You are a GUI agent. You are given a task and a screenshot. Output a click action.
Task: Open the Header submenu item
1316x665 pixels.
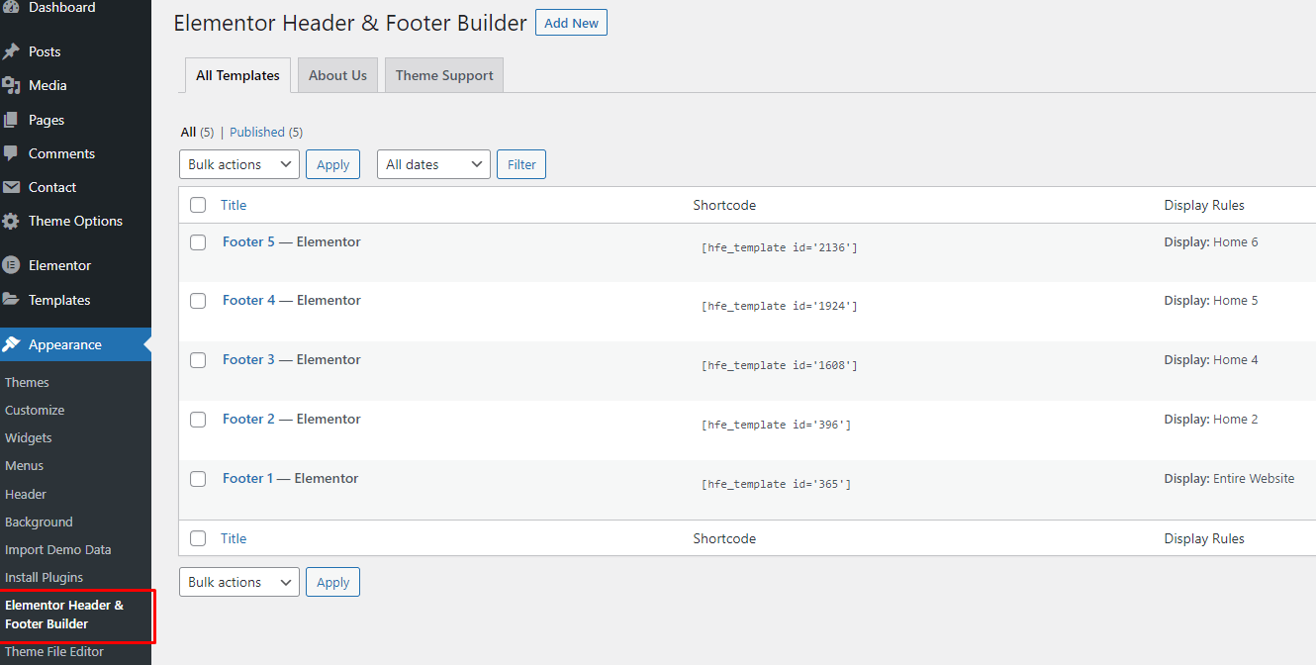(26, 494)
